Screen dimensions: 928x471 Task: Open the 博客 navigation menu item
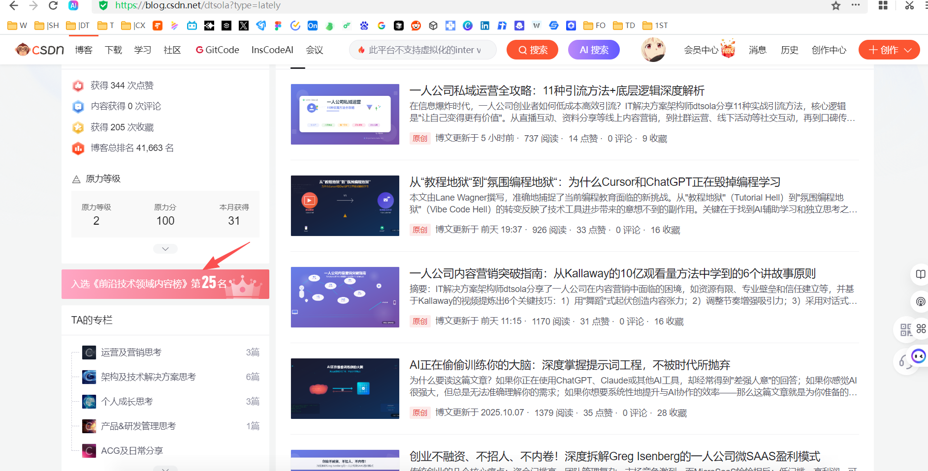84,50
